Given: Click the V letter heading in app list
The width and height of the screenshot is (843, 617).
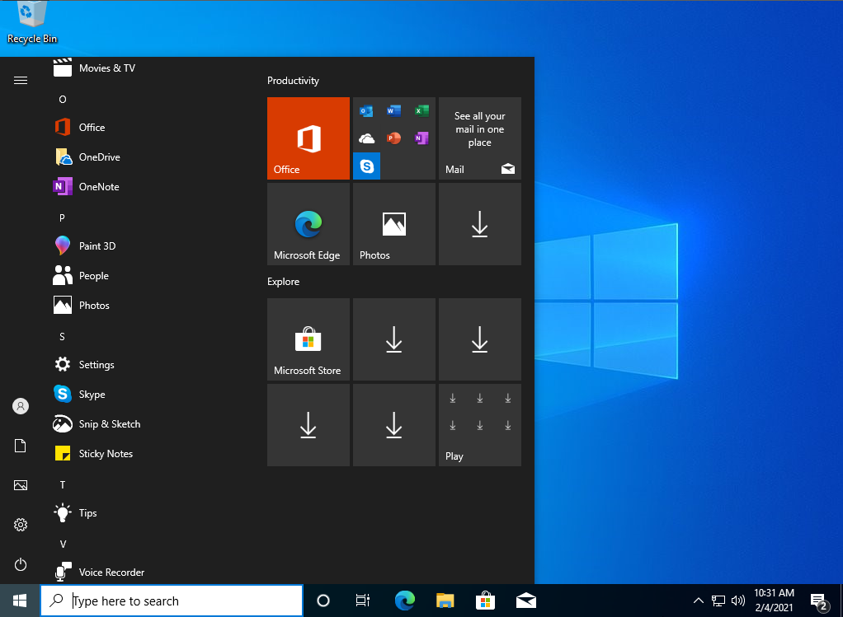Looking at the screenshot, I should (63, 544).
